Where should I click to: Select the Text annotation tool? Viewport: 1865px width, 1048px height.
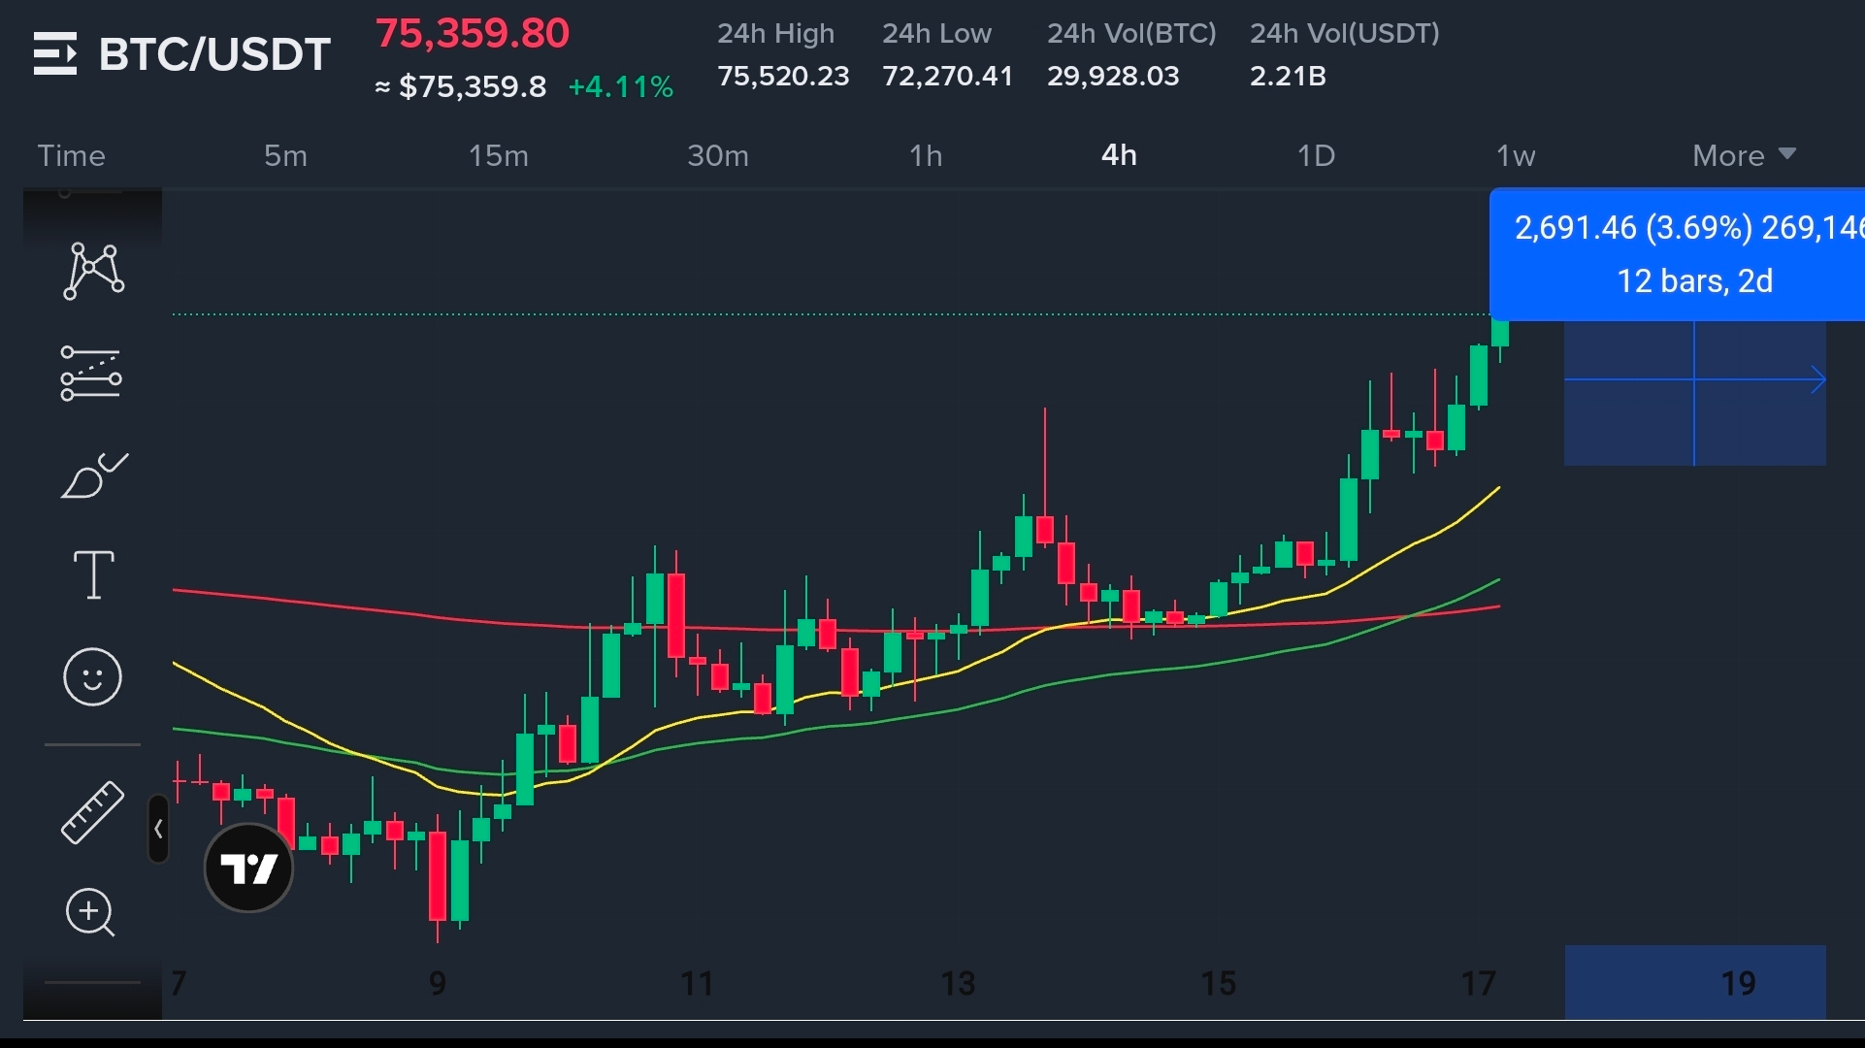(93, 574)
